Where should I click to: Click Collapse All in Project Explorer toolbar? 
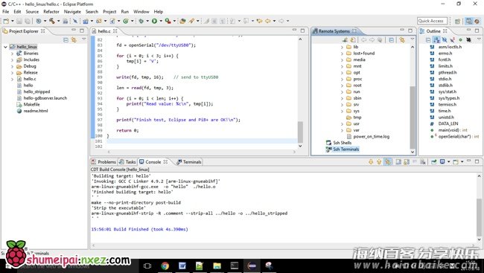66,39
